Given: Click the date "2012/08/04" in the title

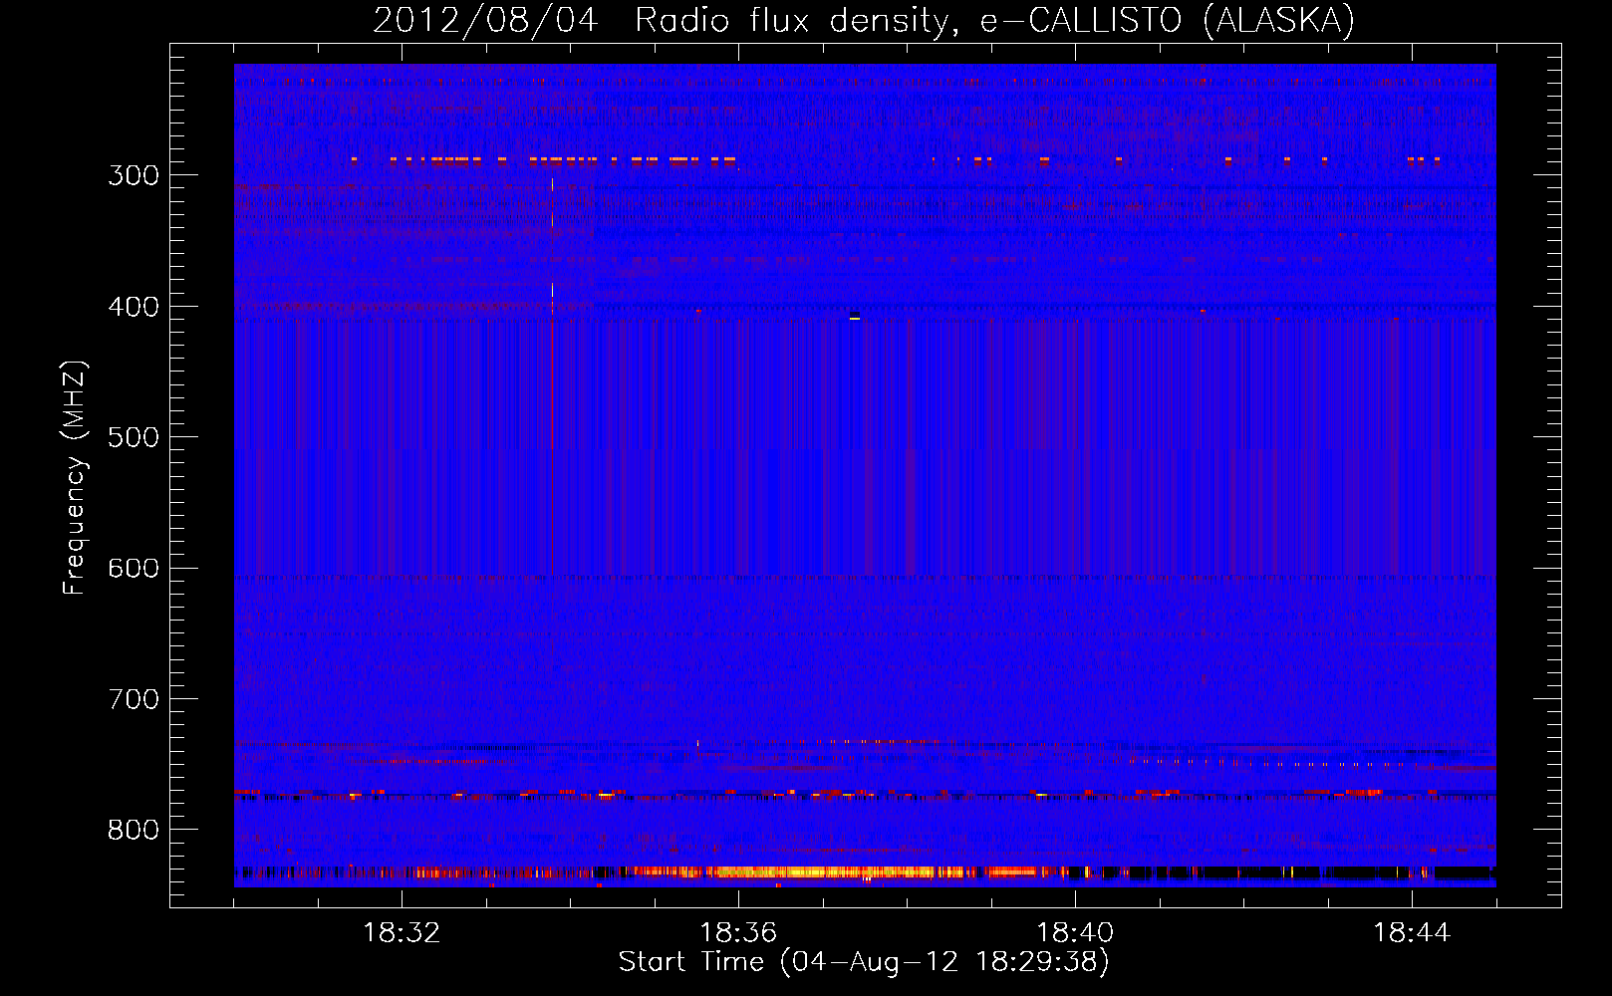Looking at the screenshot, I should [x=486, y=21].
